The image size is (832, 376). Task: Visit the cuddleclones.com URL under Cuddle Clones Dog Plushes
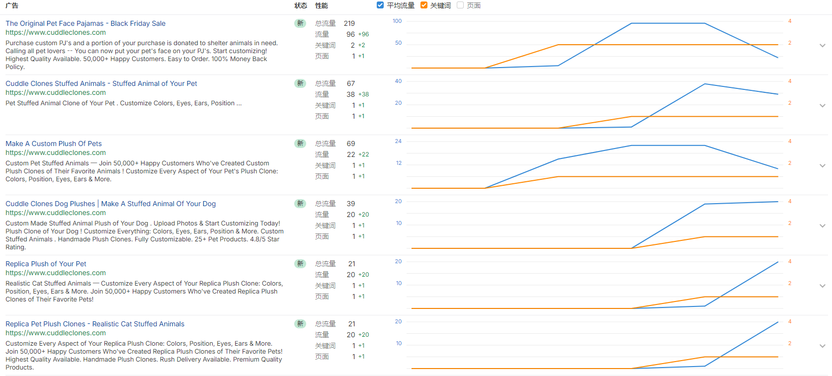coord(56,213)
